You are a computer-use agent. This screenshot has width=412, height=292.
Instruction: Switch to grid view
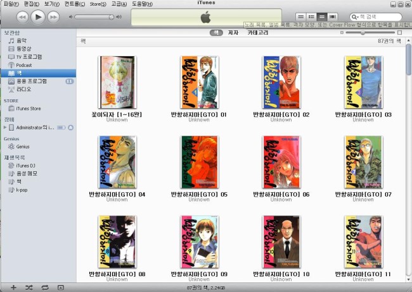322,17
